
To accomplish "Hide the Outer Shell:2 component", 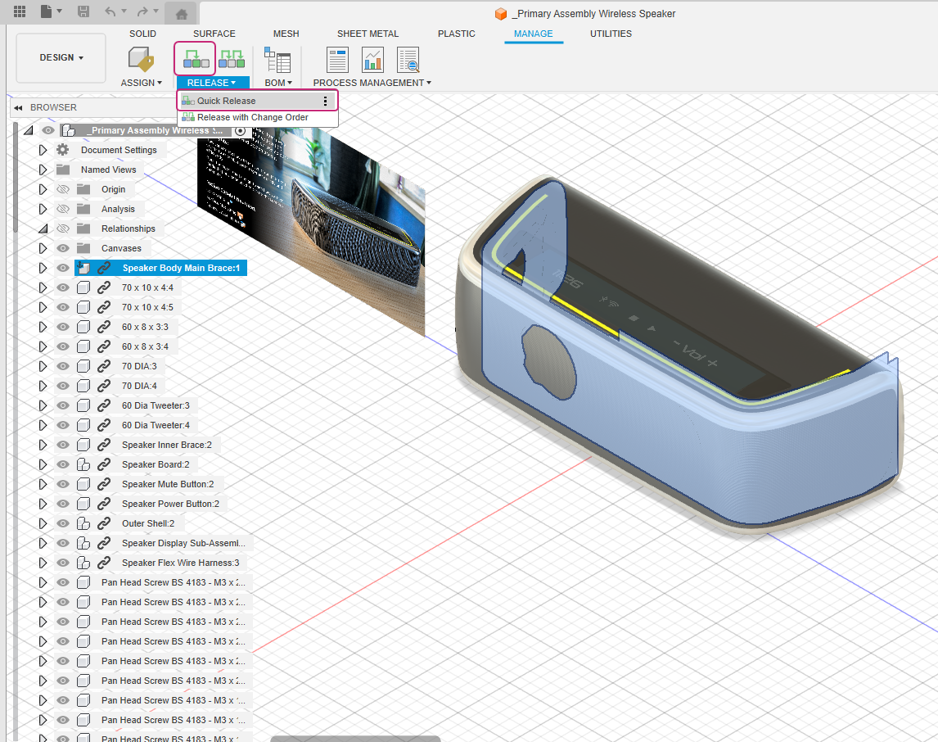I will click(x=63, y=523).
